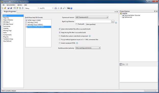This screenshot has width=159, height=93.
Task: Click the Project Properties toolbar icon
Action: [x=17, y=8]
